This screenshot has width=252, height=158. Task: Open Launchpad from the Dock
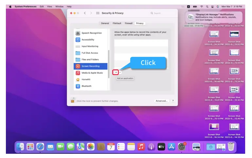click(x=30, y=147)
